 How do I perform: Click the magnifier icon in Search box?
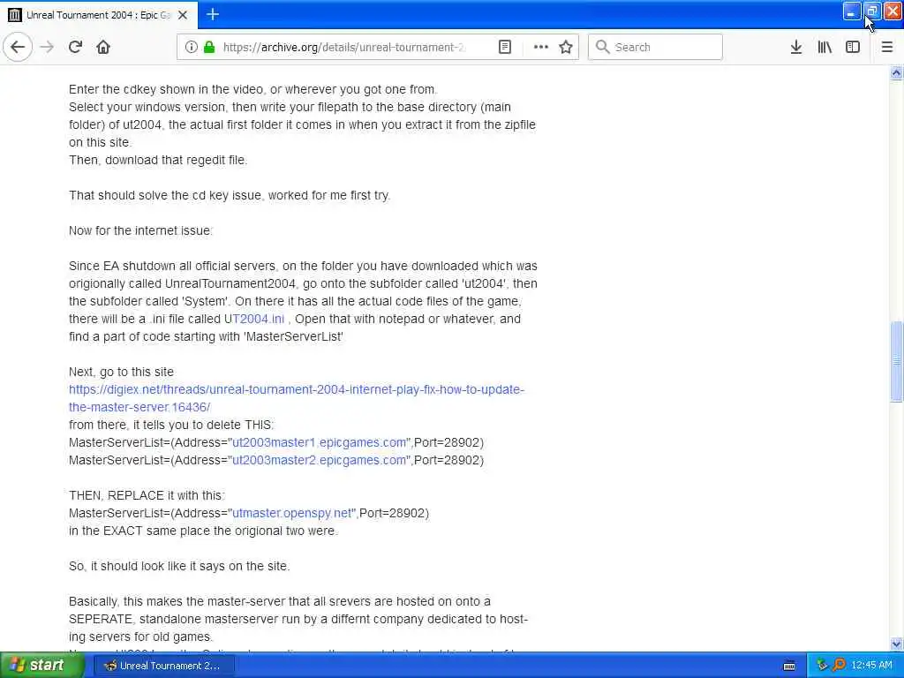point(602,47)
